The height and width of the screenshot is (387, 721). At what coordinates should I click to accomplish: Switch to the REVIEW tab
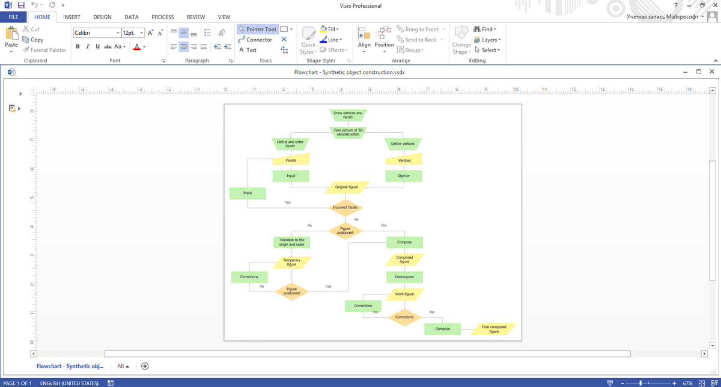196,17
